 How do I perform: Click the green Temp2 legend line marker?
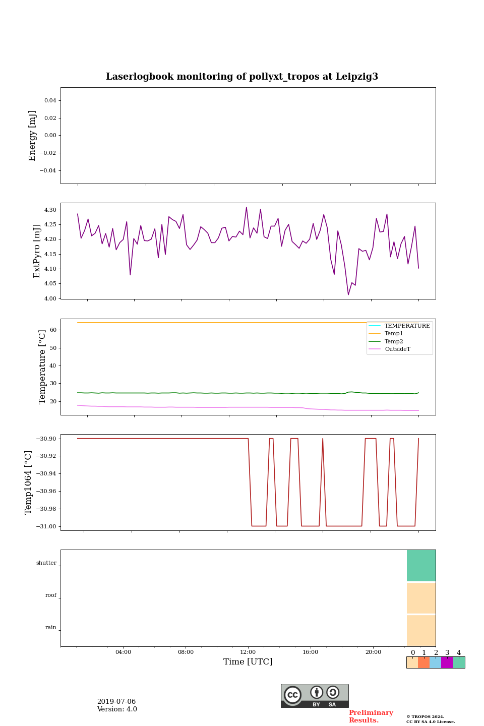click(375, 341)
